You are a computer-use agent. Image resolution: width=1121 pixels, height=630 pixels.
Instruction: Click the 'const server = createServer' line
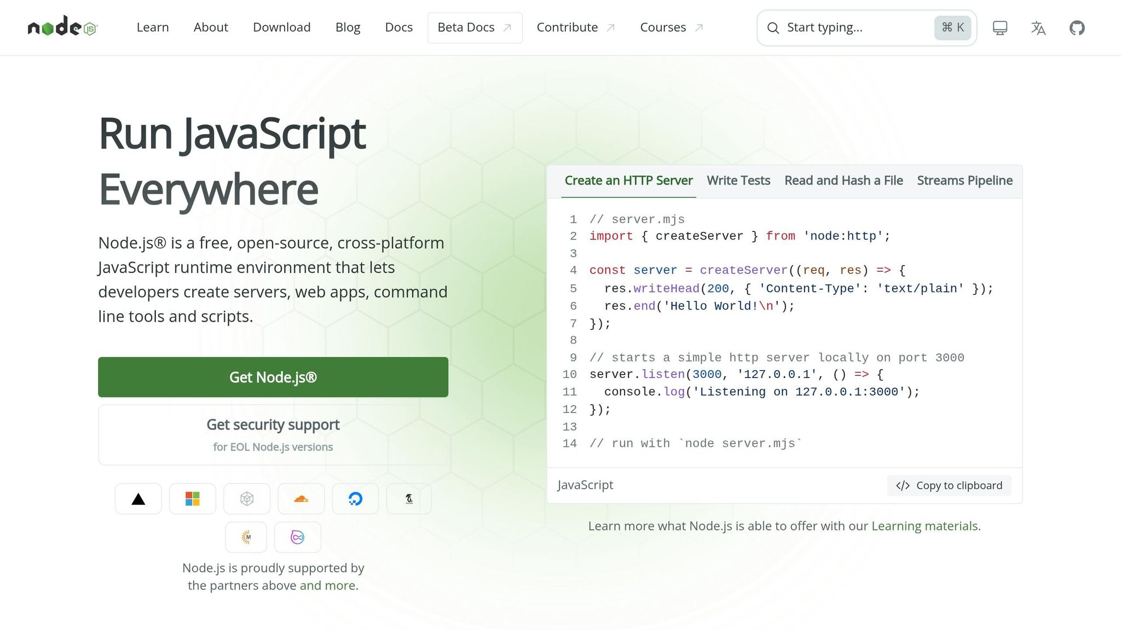point(747,270)
